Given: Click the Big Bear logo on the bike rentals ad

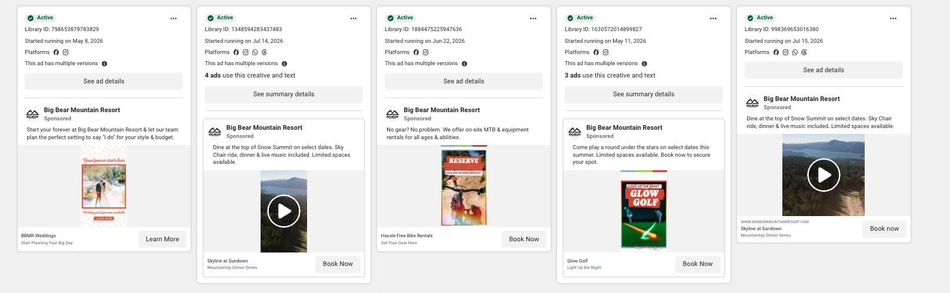Looking at the screenshot, I should point(392,114).
